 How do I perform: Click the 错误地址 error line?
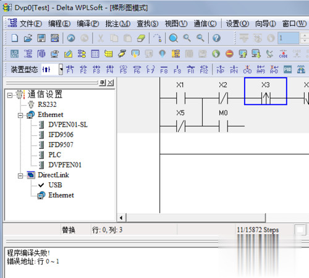pos(33,261)
